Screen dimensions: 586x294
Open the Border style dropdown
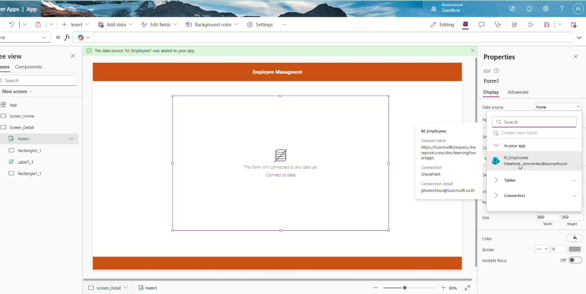tap(542, 249)
